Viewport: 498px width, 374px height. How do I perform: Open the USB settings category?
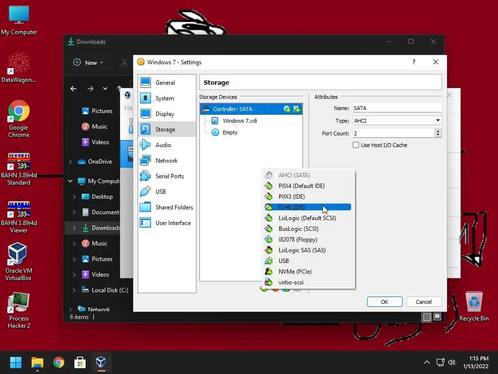click(x=167, y=192)
